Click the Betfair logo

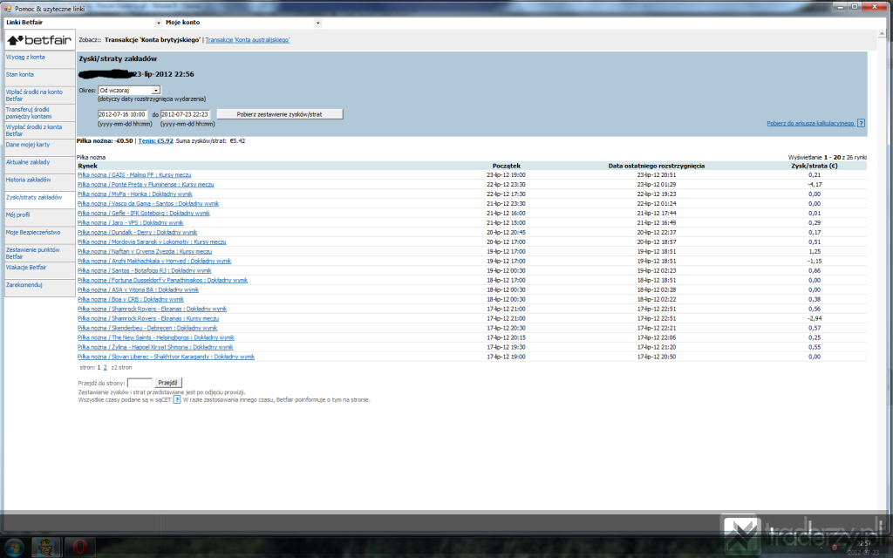(x=39, y=40)
